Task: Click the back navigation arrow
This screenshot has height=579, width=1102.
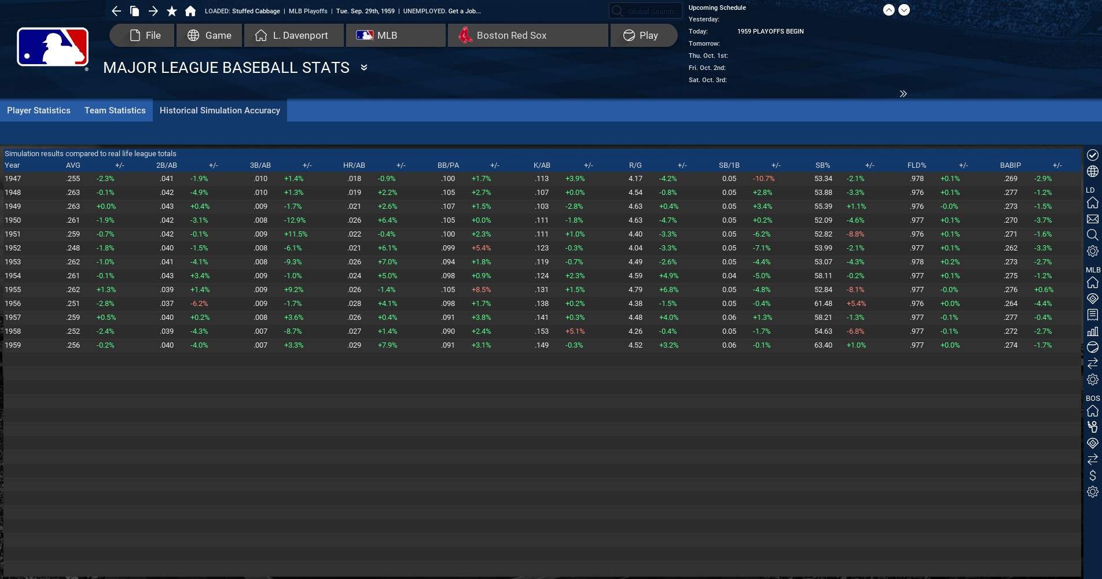Action: tap(116, 11)
